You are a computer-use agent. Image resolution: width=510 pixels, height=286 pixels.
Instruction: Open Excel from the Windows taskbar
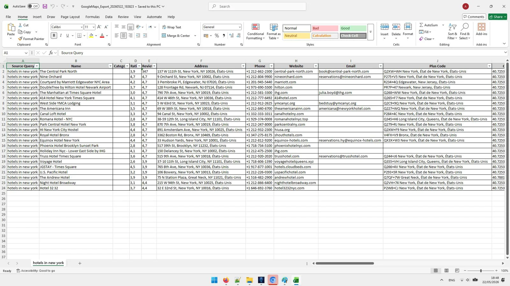(x=296, y=280)
